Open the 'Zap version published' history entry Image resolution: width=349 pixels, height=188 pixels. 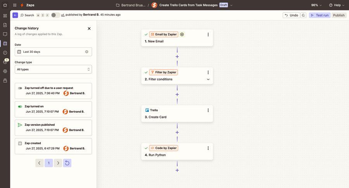53,127
